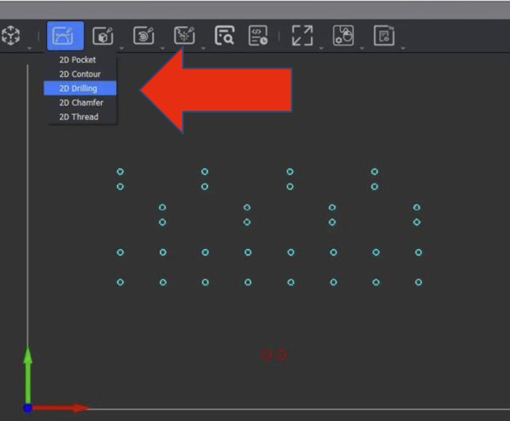The height and width of the screenshot is (421, 510).
Task: Click the magnifier inspect icon
Action: click(224, 36)
